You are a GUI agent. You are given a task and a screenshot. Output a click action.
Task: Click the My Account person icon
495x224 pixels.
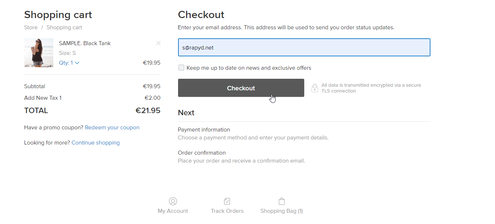173,201
